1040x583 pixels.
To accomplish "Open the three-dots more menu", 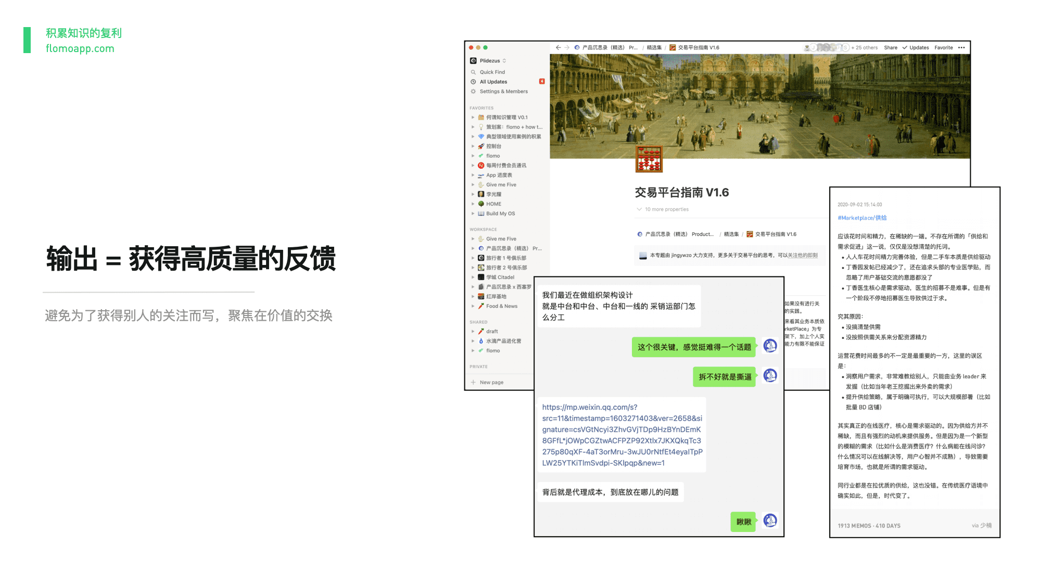I will pos(961,47).
